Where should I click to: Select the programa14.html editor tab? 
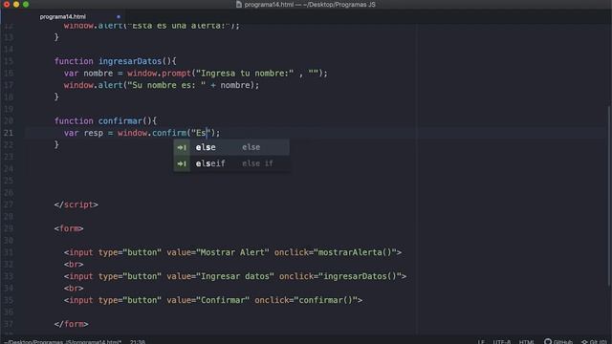click(62, 17)
